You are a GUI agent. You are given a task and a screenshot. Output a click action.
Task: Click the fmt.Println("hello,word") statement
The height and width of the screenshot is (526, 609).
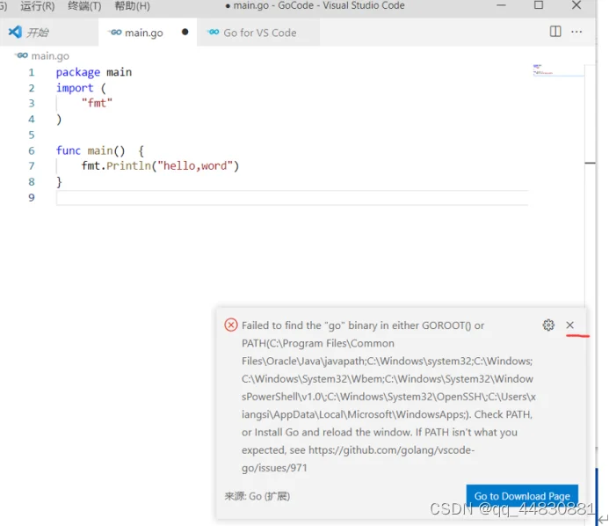coord(160,166)
